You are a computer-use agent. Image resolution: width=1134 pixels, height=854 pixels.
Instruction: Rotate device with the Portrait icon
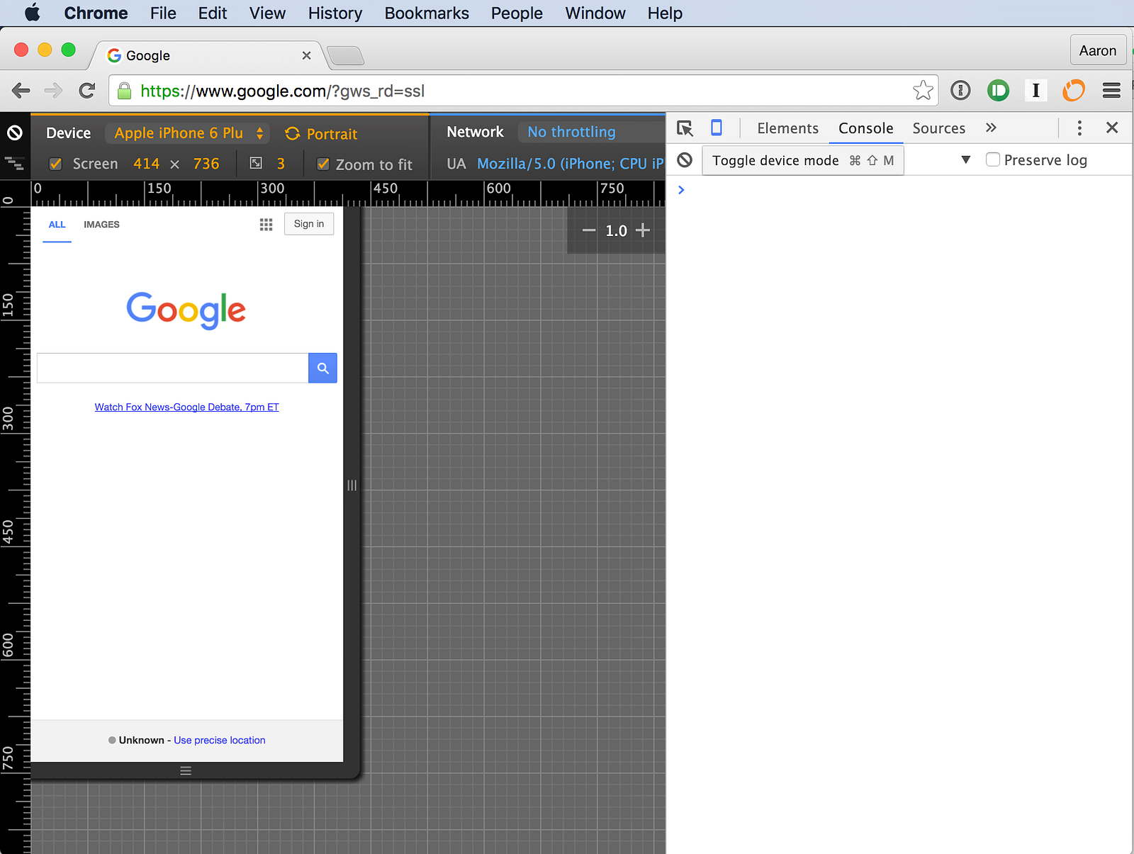[x=292, y=133]
